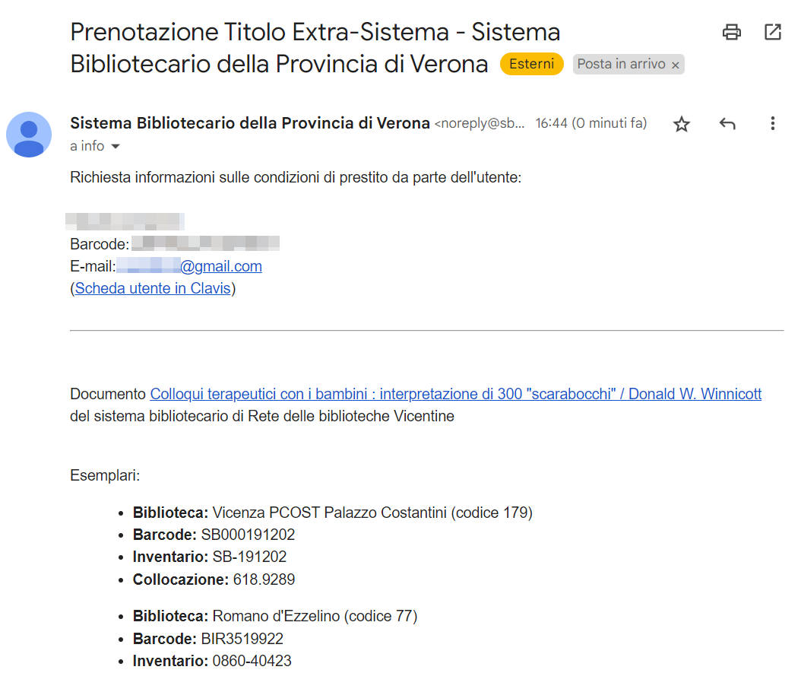Click the sender name Sistema Bibliotecario
This screenshot has width=801, height=673.
[250, 123]
